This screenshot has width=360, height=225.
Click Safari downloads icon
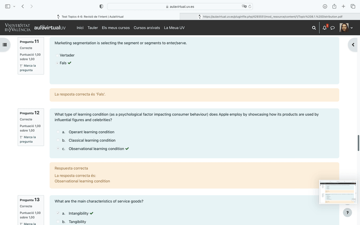tap(325, 6)
